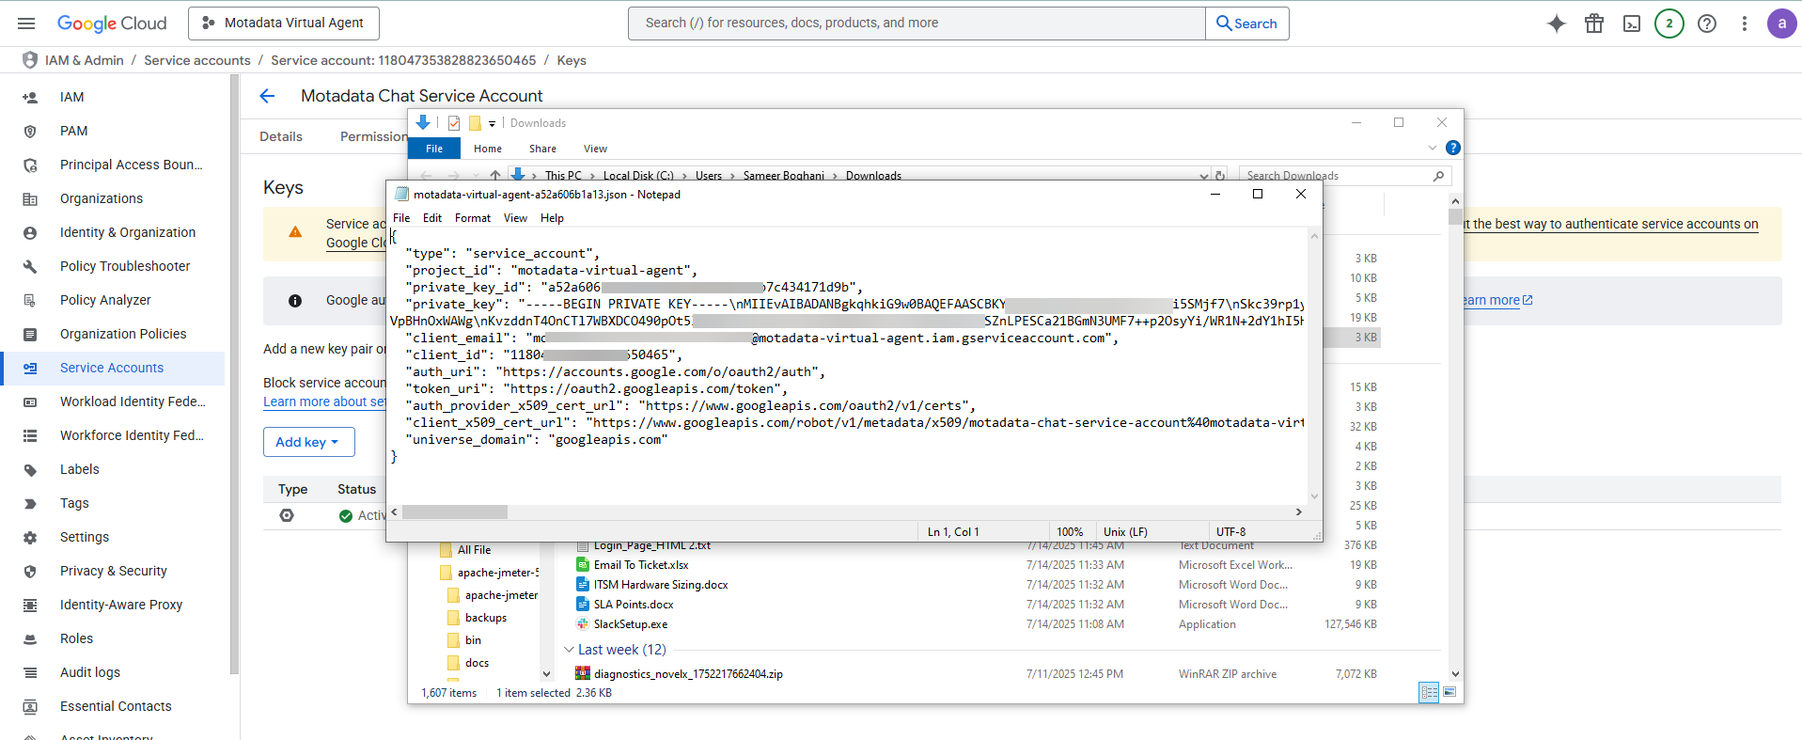
Task: Open the Google Cloud main navigation menu
Action: coord(26,24)
